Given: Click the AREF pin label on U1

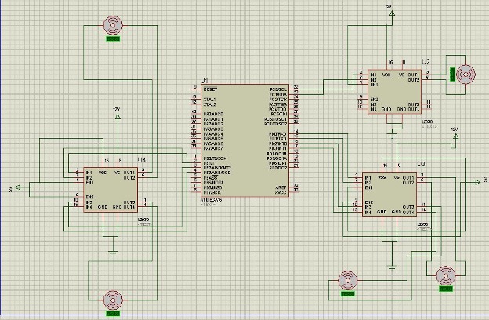Looking at the screenshot, I should click(x=281, y=187).
